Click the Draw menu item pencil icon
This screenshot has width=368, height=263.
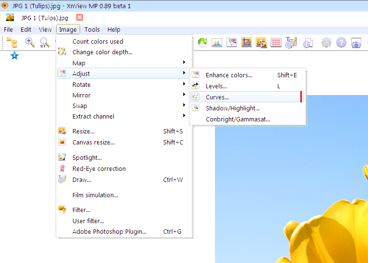click(62, 179)
